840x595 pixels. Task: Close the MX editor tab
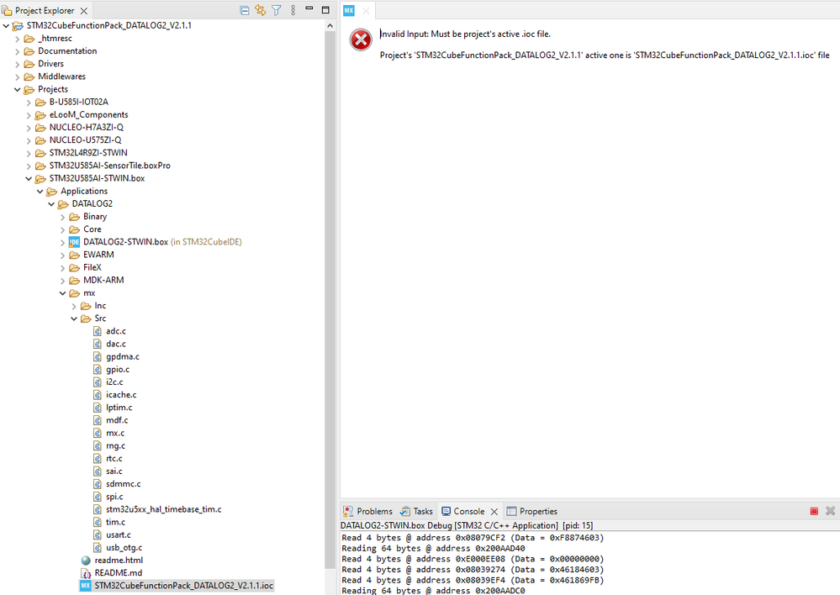coord(366,11)
